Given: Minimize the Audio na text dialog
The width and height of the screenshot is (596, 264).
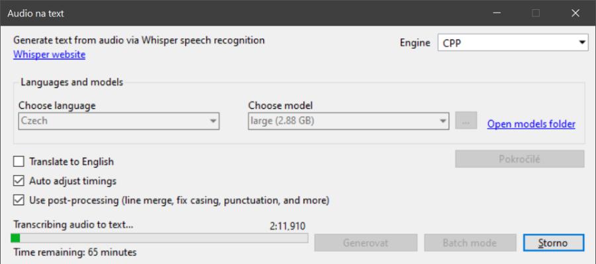Looking at the screenshot, I should tap(496, 13).
